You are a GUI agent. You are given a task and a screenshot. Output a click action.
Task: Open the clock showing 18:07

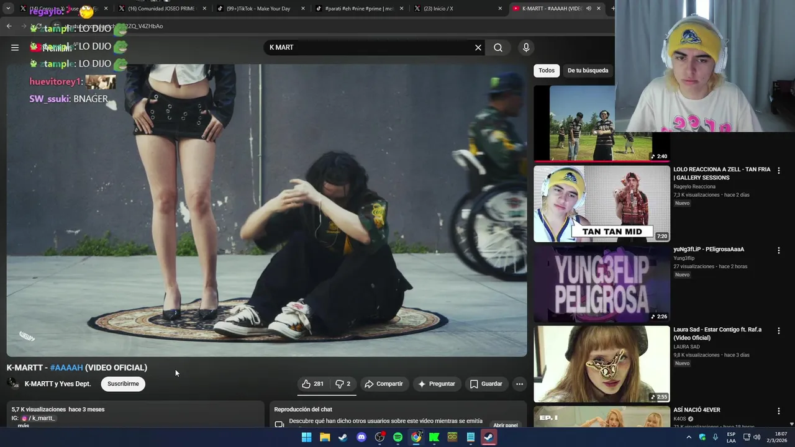[776, 437]
